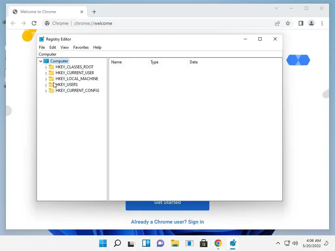Viewport: 335px width, 251px height.
Task: Open the Help menu in Registry Editor
Action: click(97, 47)
